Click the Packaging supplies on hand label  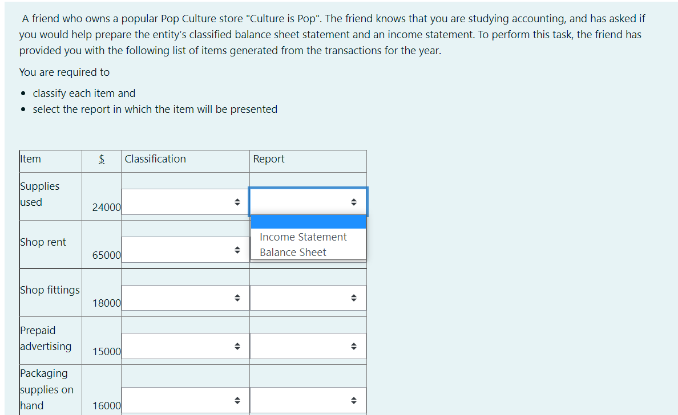tap(43, 389)
